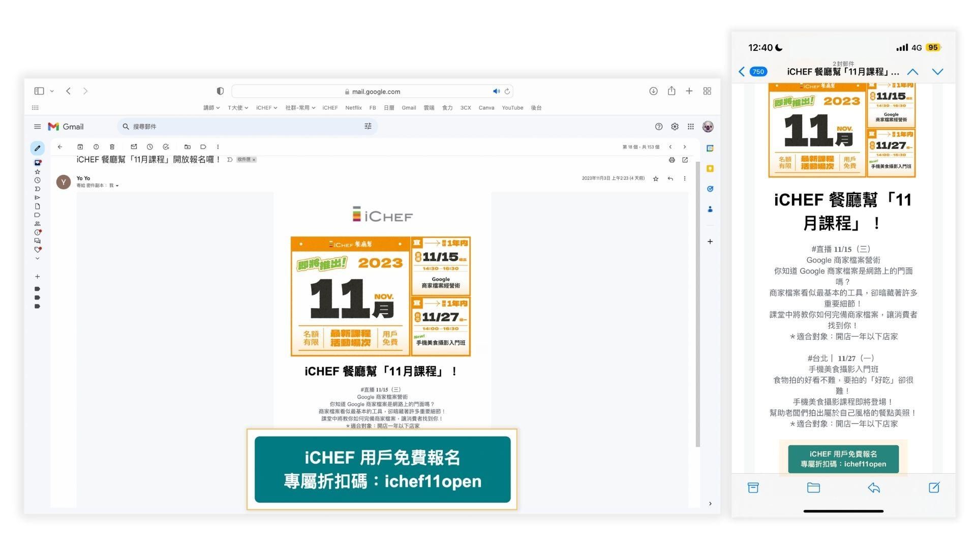Print the email with the printer icon
Viewport: 976px width, 549px height.
pyautogui.click(x=672, y=160)
